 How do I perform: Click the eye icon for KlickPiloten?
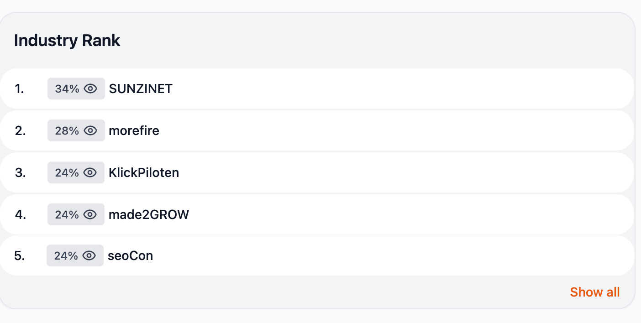90,172
